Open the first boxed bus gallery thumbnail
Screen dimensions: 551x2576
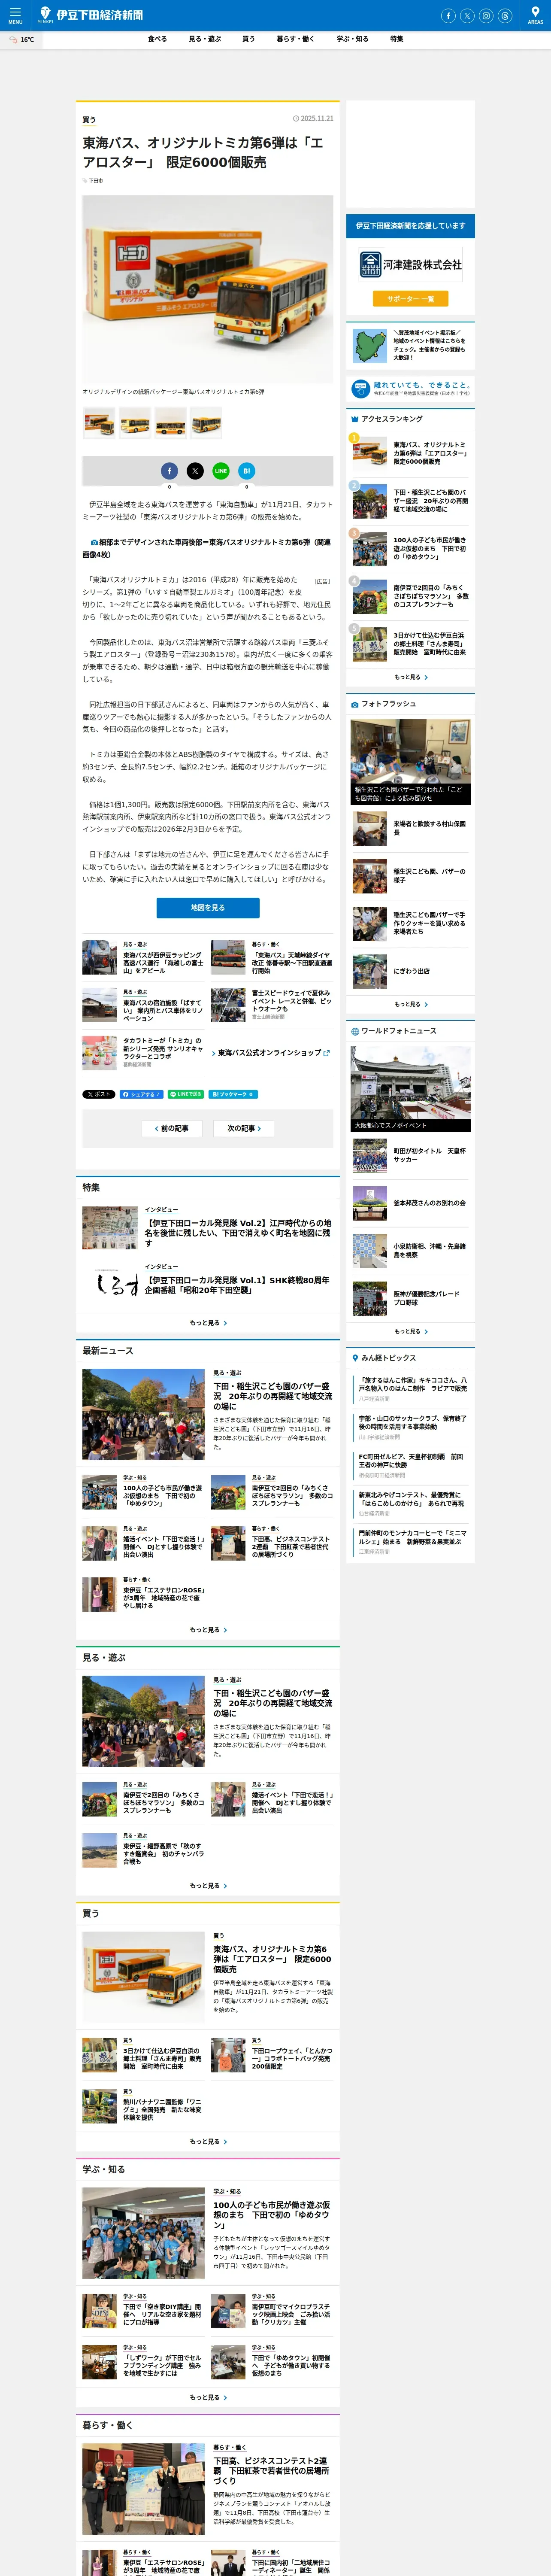pos(99,422)
